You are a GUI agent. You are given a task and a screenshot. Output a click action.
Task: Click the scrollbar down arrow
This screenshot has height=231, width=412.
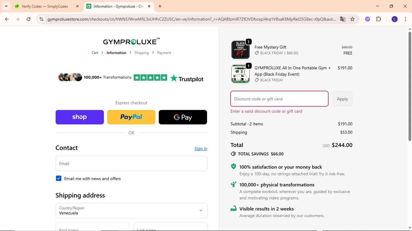[x=410, y=228]
